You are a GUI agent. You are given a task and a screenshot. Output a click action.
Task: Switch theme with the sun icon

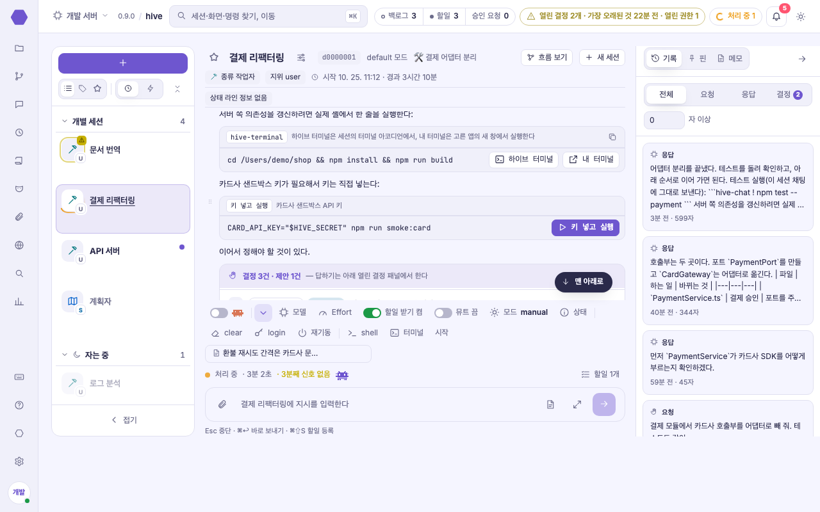801,16
